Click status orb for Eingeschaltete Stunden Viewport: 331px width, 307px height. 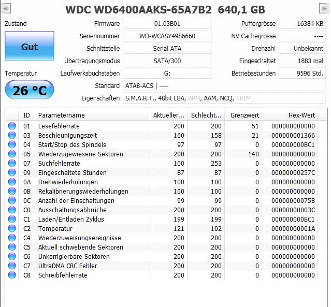click(x=12, y=172)
